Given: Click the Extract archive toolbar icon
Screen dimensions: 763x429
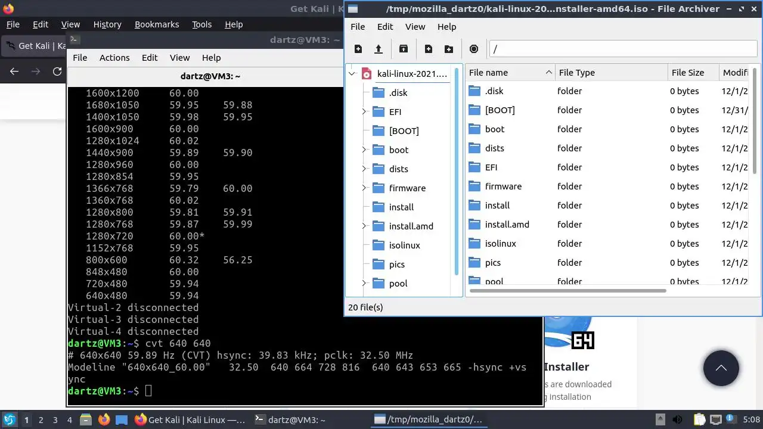Looking at the screenshot, I should (x=404, y=49).
